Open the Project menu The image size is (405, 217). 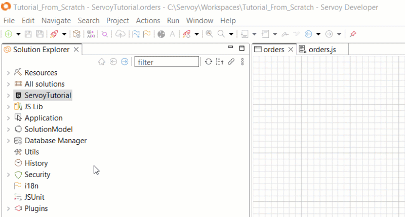(117, 21)
